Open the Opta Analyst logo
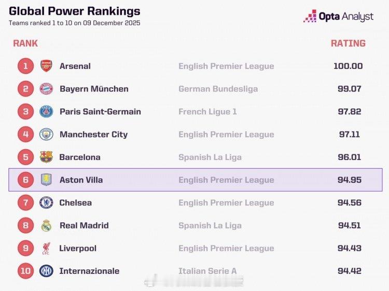Screen dimensions: 389x291 pos(338,17)
